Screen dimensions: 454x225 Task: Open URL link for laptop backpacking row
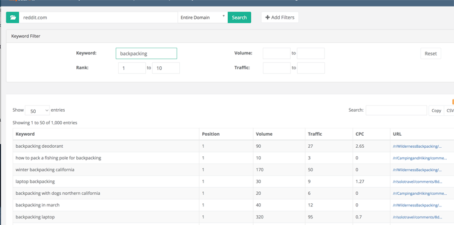tap(418, 182)
